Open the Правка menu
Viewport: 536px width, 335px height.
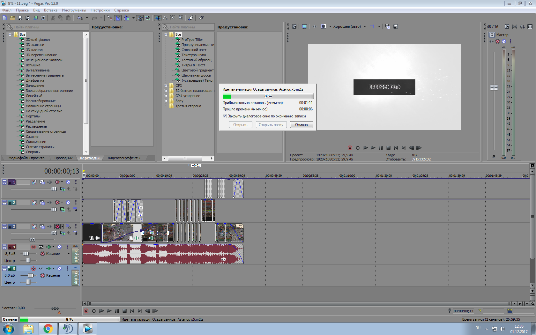[22, 10]
